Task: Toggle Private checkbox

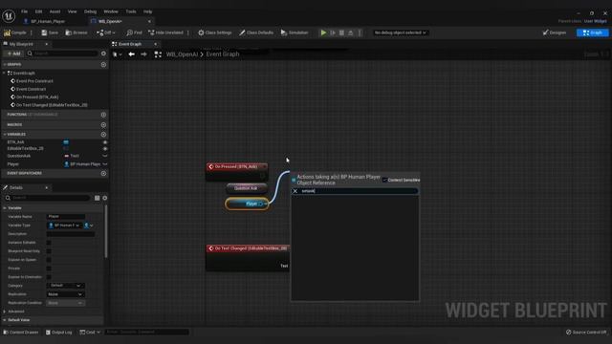Action: [49, 269]
